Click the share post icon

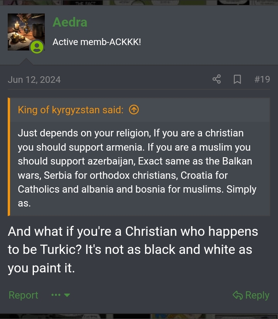pyautogui.click(x=217, y=79)
